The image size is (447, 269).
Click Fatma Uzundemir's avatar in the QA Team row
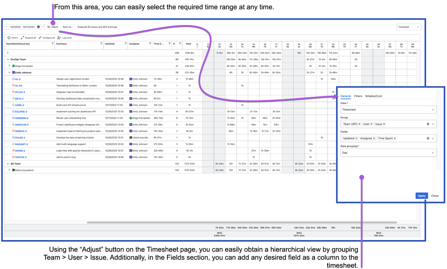pos(13,170)
